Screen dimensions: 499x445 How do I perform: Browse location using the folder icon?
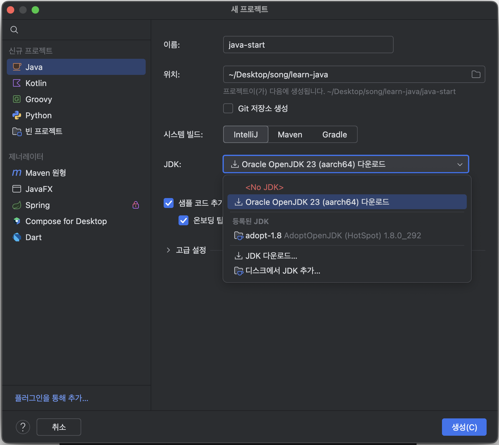tap(476, 74)
